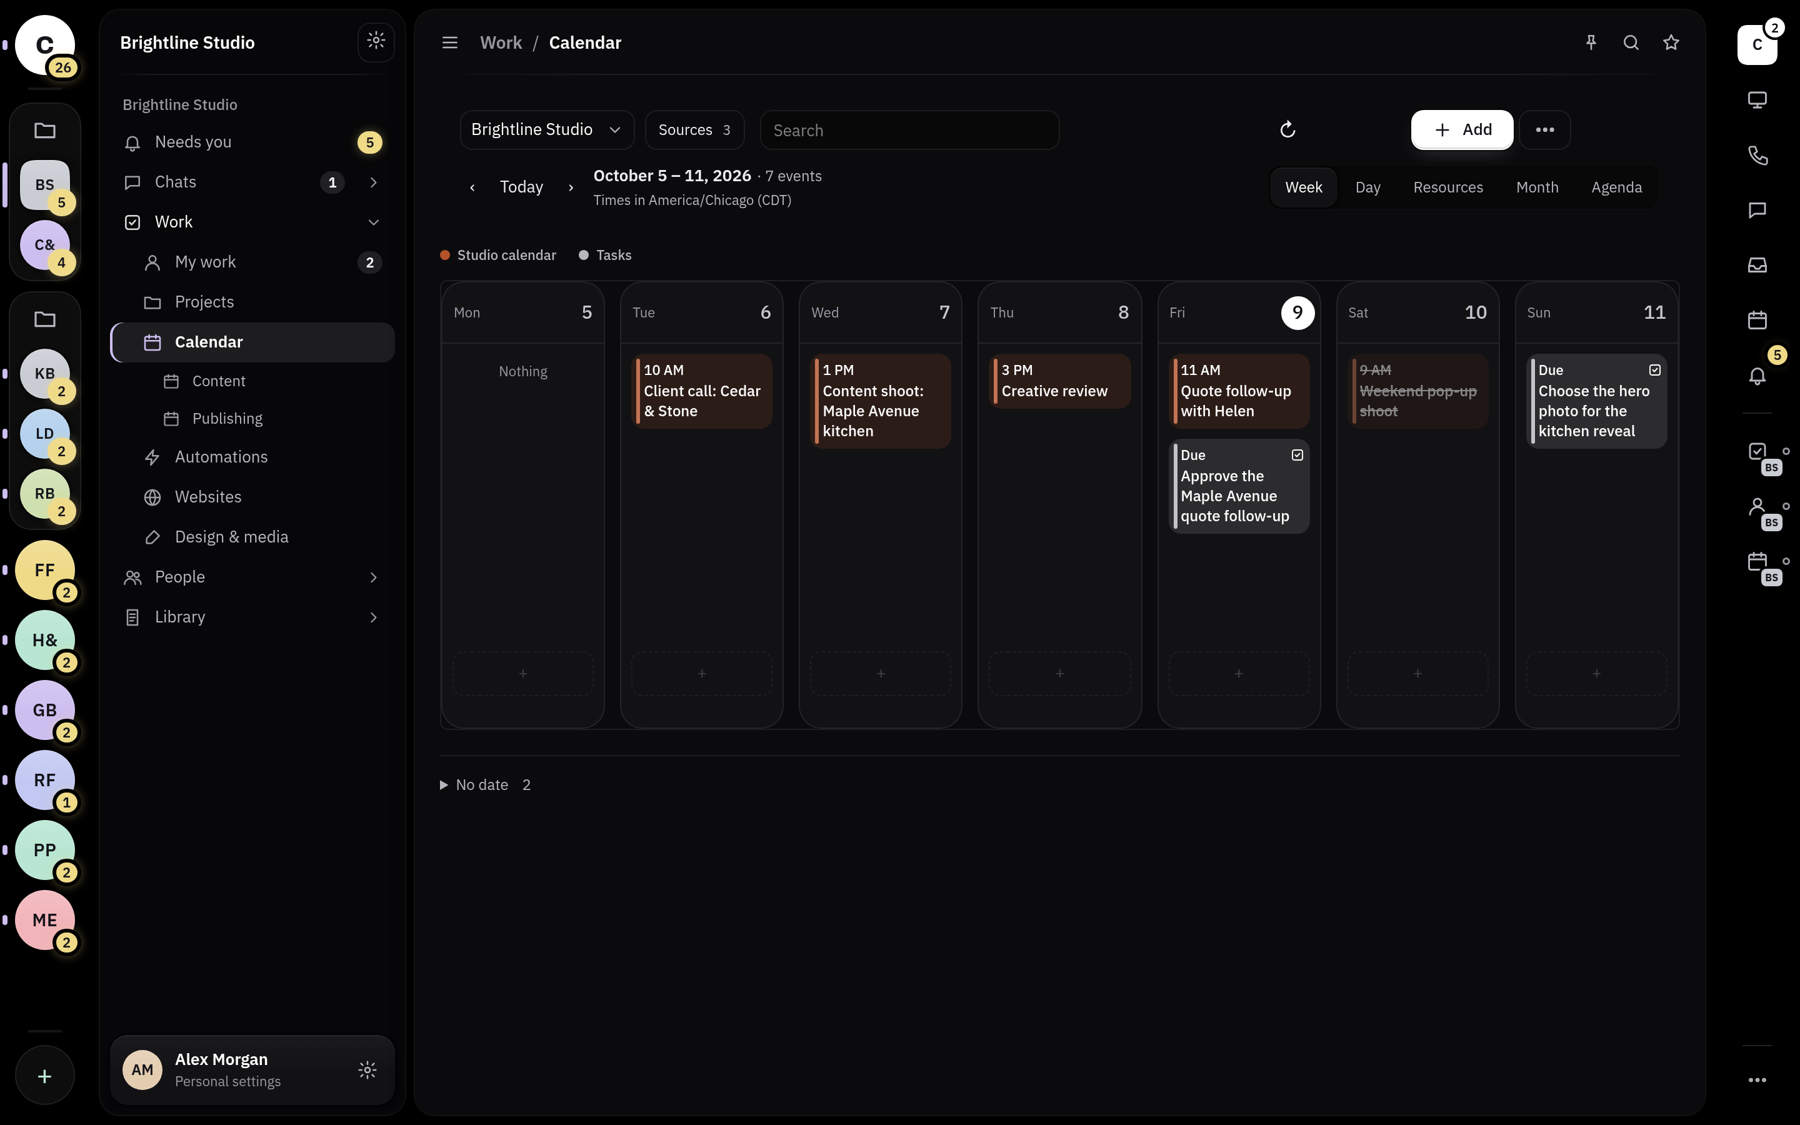Toggle the Tasks source legend
The width and height of the screenshot is (1800, 1125).
[605, 255]
